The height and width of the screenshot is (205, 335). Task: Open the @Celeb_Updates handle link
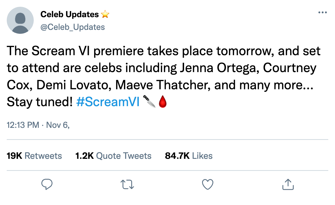coord(73,27)
